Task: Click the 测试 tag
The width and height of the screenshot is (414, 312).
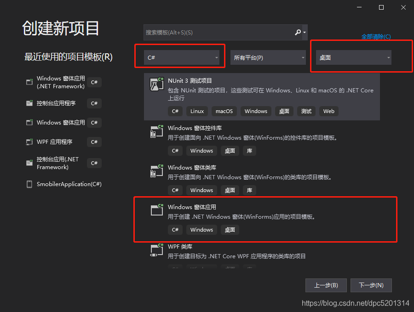Action: [x=306, y=111]
